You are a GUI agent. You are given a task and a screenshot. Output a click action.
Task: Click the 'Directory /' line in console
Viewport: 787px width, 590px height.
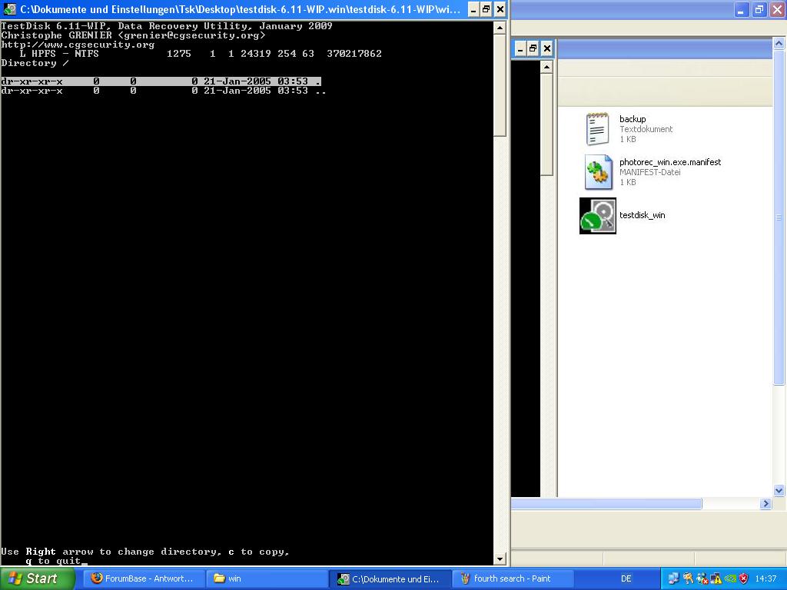35,63
